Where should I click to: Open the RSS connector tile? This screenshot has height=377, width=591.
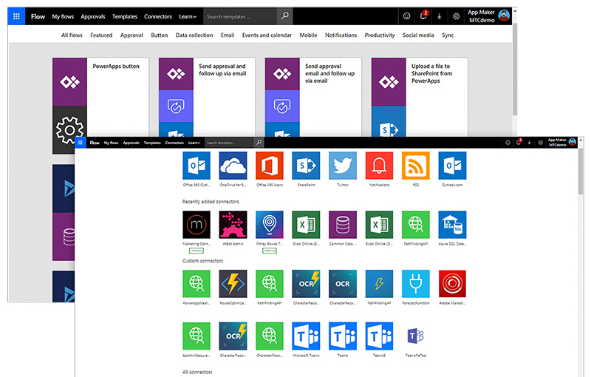[x=416, y=166]
